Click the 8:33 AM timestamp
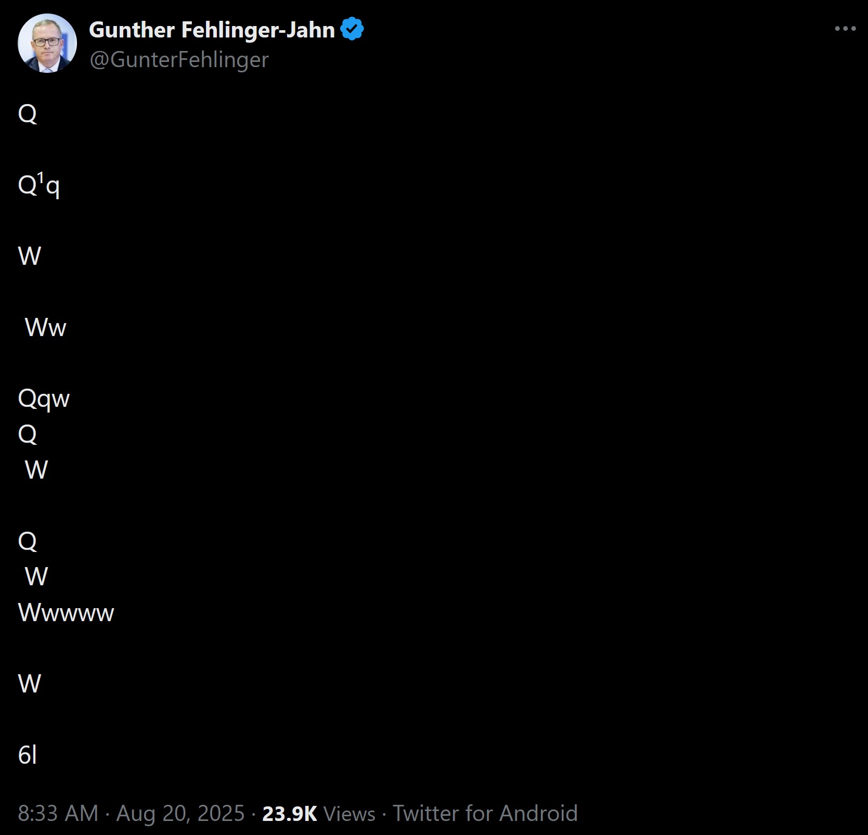868x835 pixels. pyautogui.click(x=58, y=813)
